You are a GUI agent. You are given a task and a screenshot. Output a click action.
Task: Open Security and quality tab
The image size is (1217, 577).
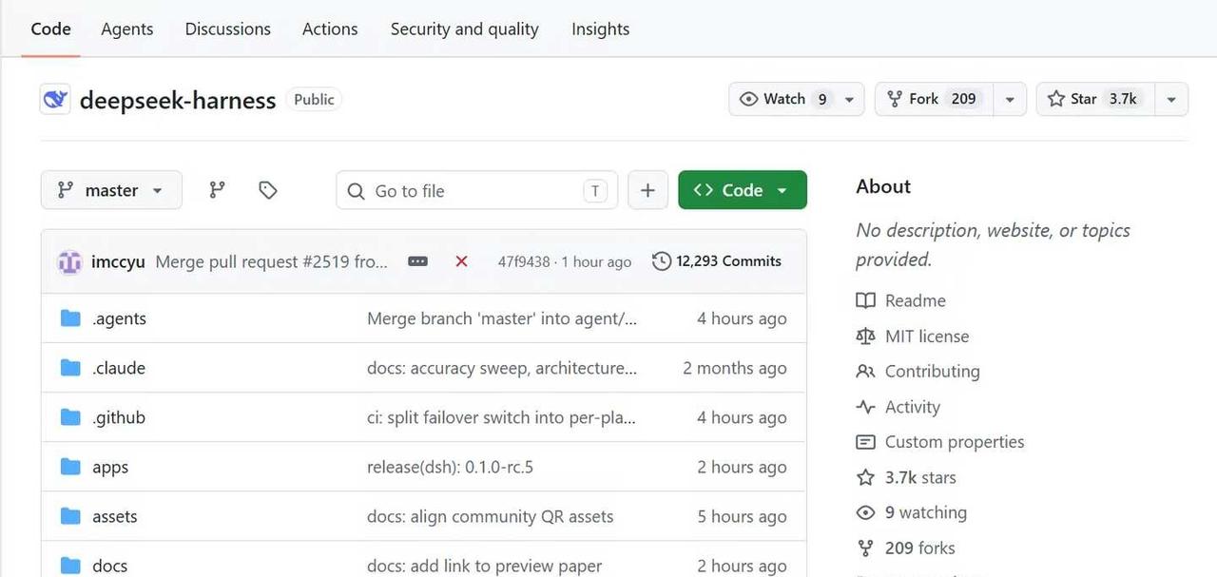(465, 29)
